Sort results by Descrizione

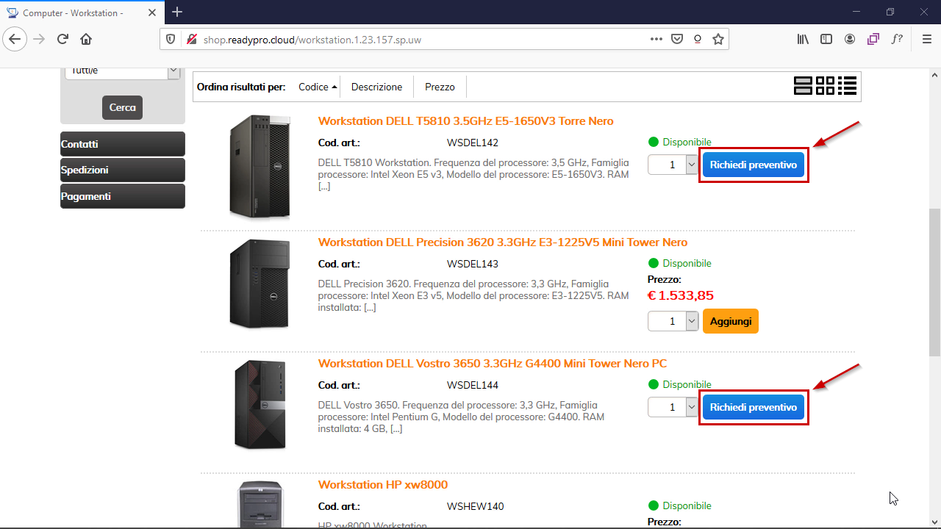tap(376, 87)
